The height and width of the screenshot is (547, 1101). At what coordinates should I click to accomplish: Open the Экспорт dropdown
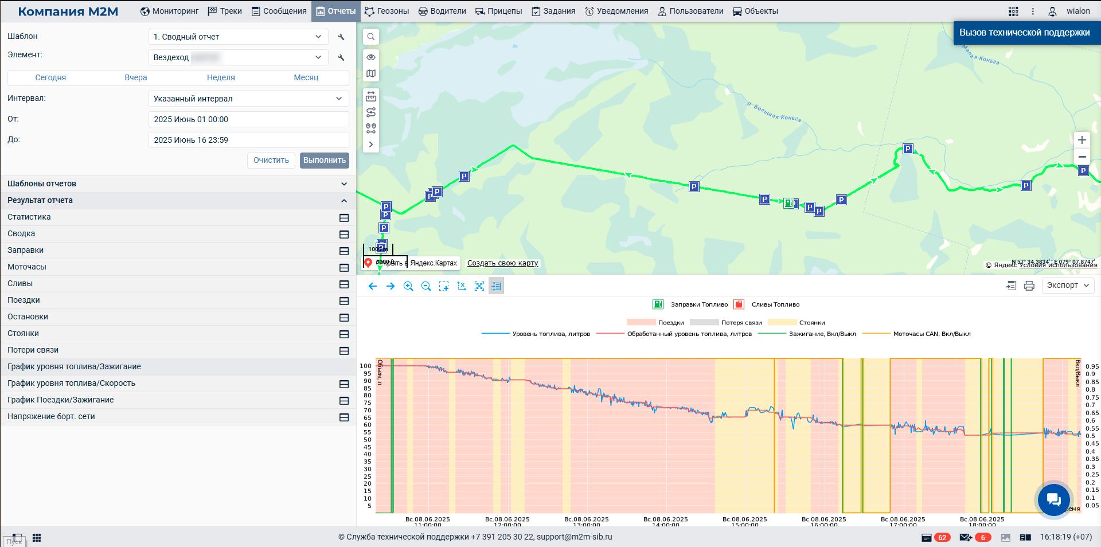click(1068, 285)
